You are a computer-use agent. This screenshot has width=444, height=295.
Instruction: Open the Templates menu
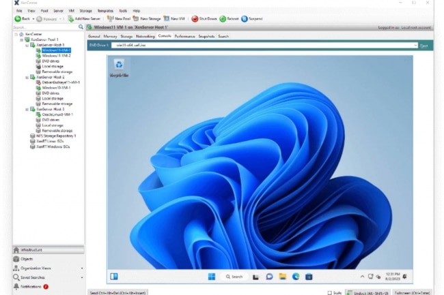(105, 11)
